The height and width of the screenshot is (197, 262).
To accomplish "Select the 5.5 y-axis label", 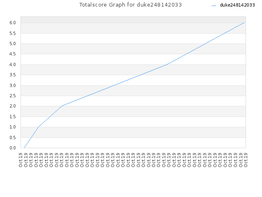I will point(13,33).
